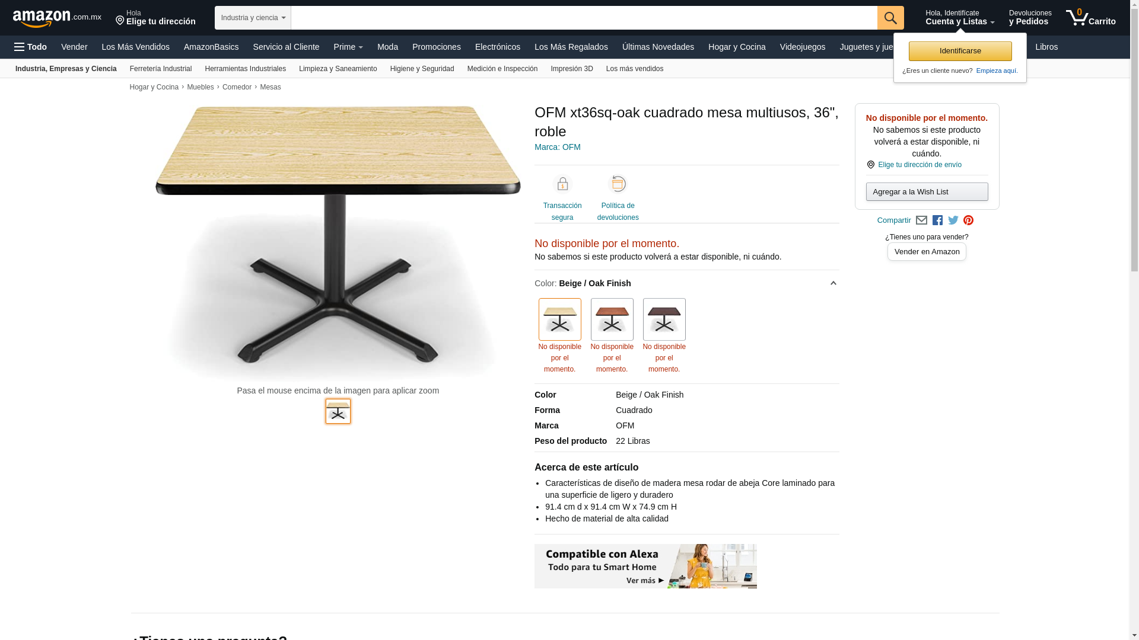
Task: Share product on Pinterest icon
Action: (x=969, y=220)
